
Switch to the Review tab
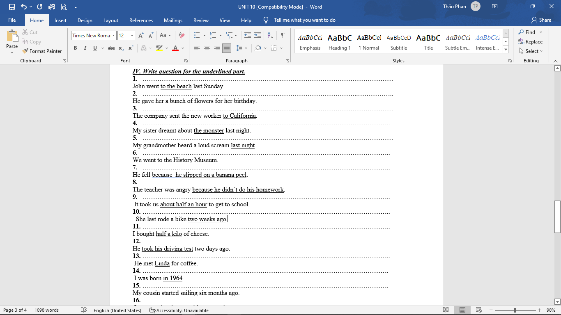tap(201, 20)
